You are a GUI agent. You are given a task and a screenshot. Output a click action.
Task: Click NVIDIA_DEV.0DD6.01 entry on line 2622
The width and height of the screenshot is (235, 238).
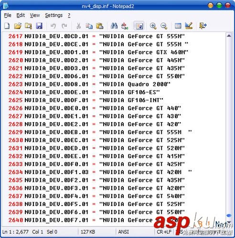tap(56, 76)
